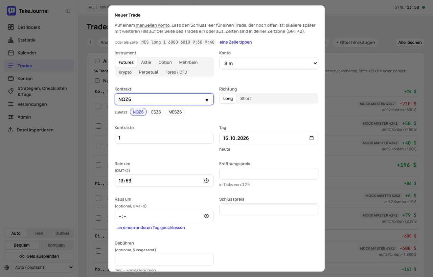This screenshot has height=277, width=433.
Task: Open the Kontrakt combo box NQZ6
Action: pyautogui.click(x=164, y=99)
